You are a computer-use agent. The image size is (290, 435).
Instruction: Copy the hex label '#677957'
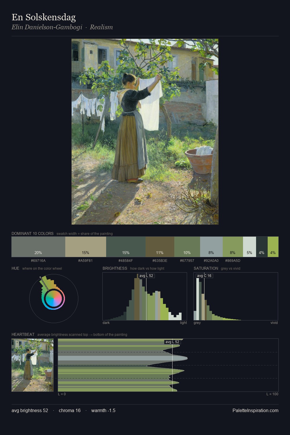(x=187, y=261)
